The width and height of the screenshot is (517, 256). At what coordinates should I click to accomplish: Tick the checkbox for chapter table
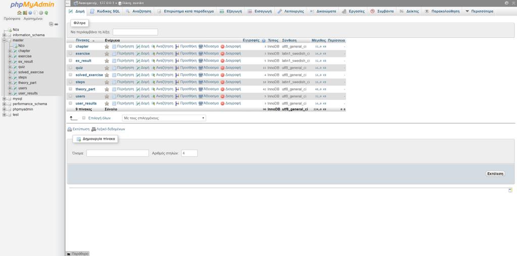(70, 46)
